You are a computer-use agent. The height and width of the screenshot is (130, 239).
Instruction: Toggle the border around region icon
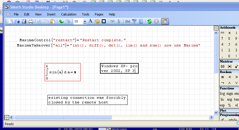104,21
